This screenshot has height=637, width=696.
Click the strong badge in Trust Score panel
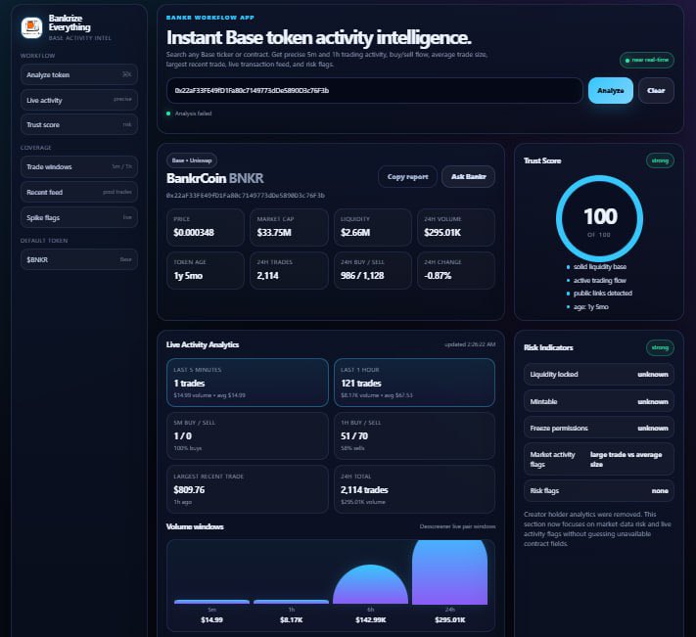tap(660, 160)
